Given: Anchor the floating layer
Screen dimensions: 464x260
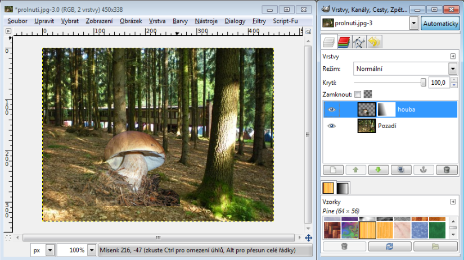Looking at the screenshot, I should [424, 170].
